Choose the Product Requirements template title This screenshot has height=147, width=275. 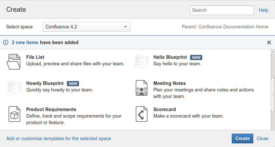point(51,109)
